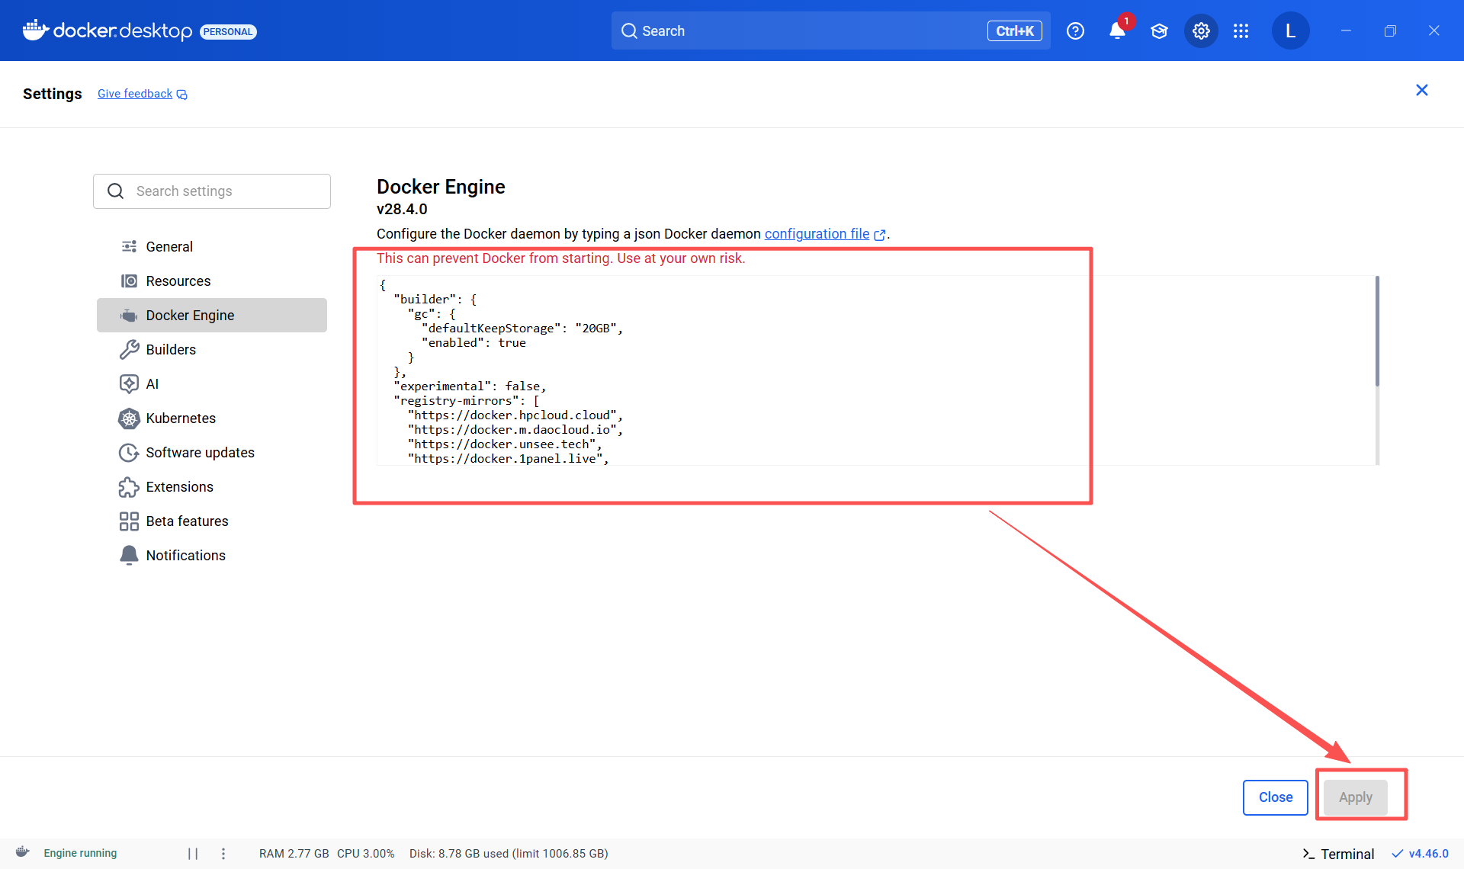
Task: Open the Notifications settings section
Action: pos(212,555)
